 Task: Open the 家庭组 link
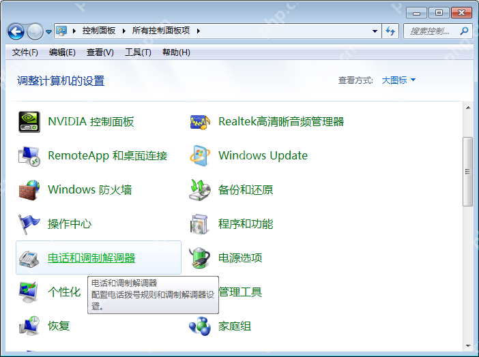pyautogui.click(x=235, y=326)
